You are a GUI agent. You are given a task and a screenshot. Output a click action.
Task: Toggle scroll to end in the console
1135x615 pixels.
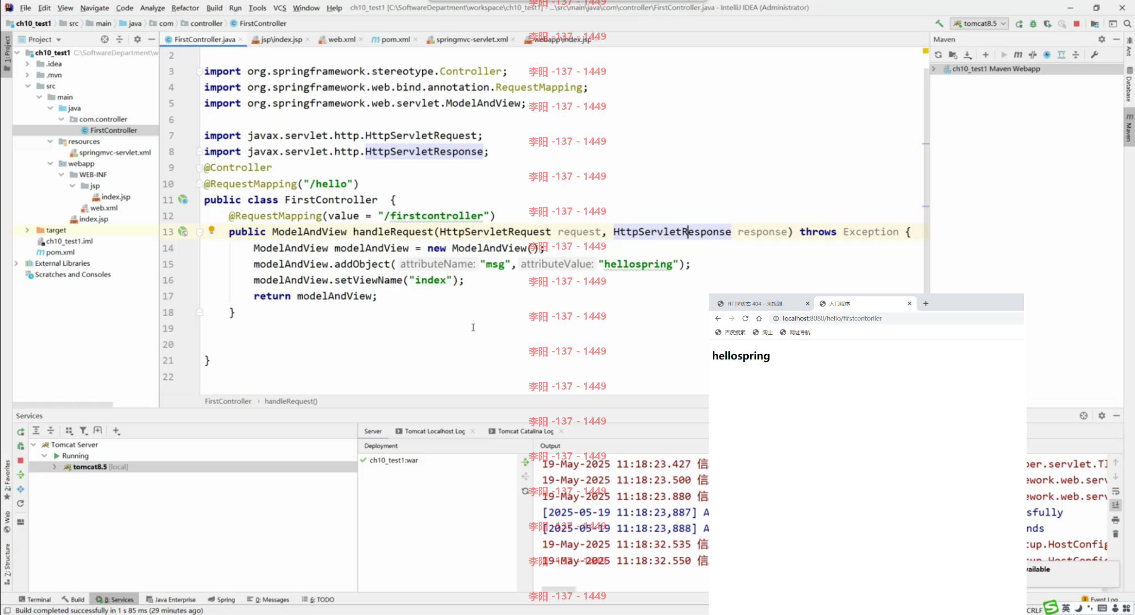pyautogui.click(x=1116, y=505)
